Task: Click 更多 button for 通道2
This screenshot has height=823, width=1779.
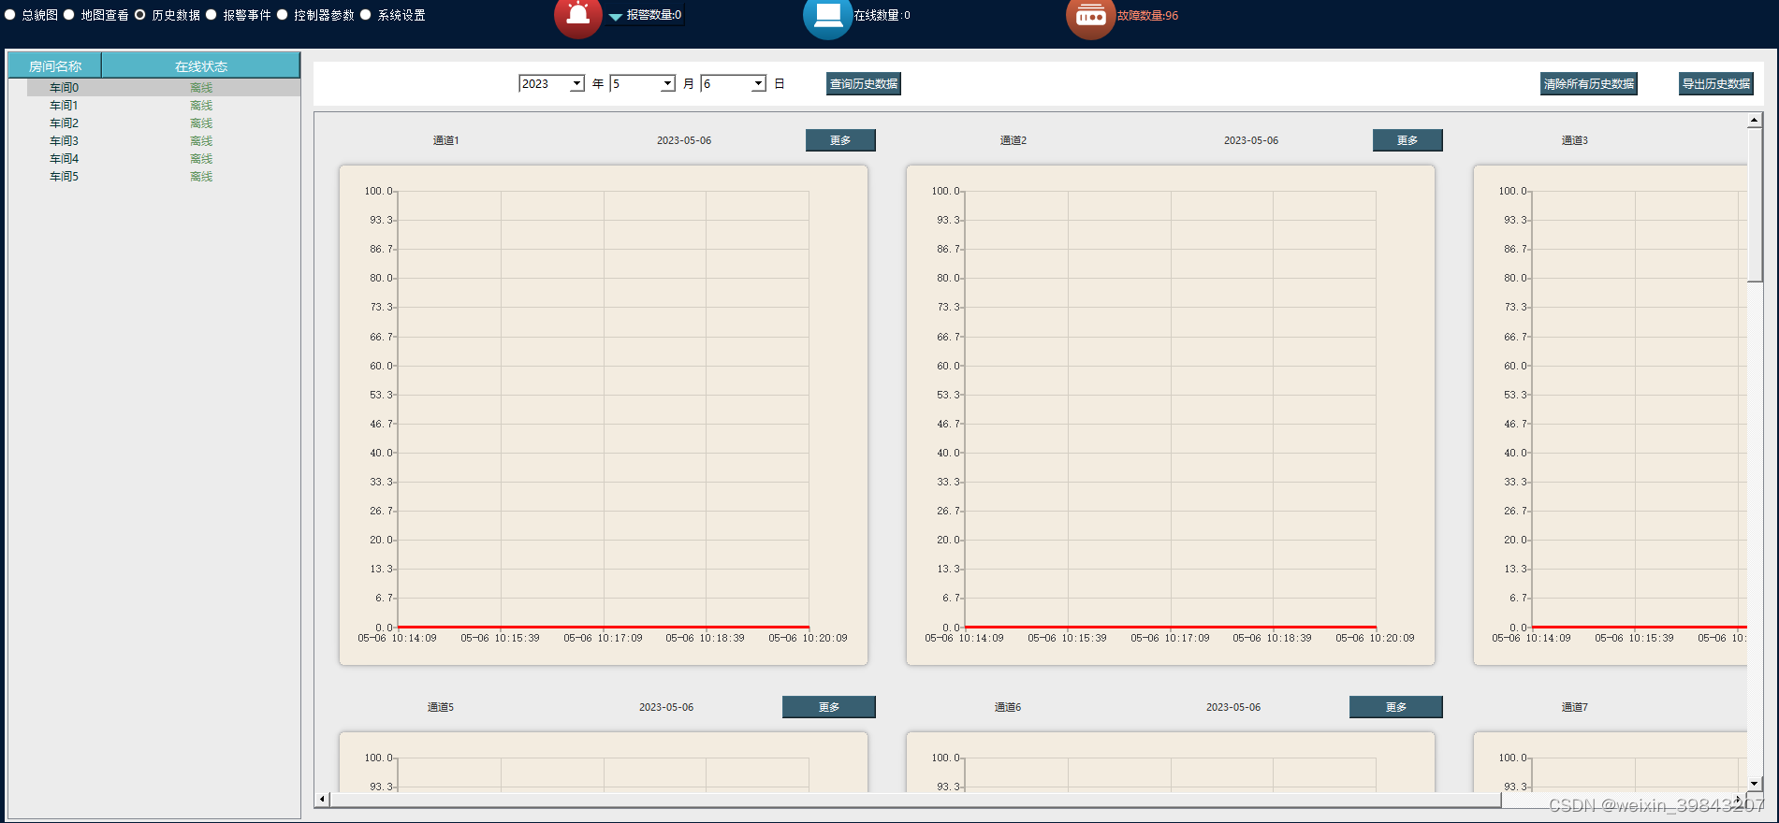Action: [1407, 140]
